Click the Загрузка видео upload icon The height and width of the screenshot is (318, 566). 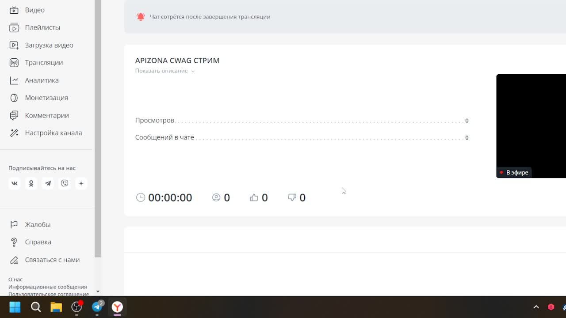pos(14,45)
